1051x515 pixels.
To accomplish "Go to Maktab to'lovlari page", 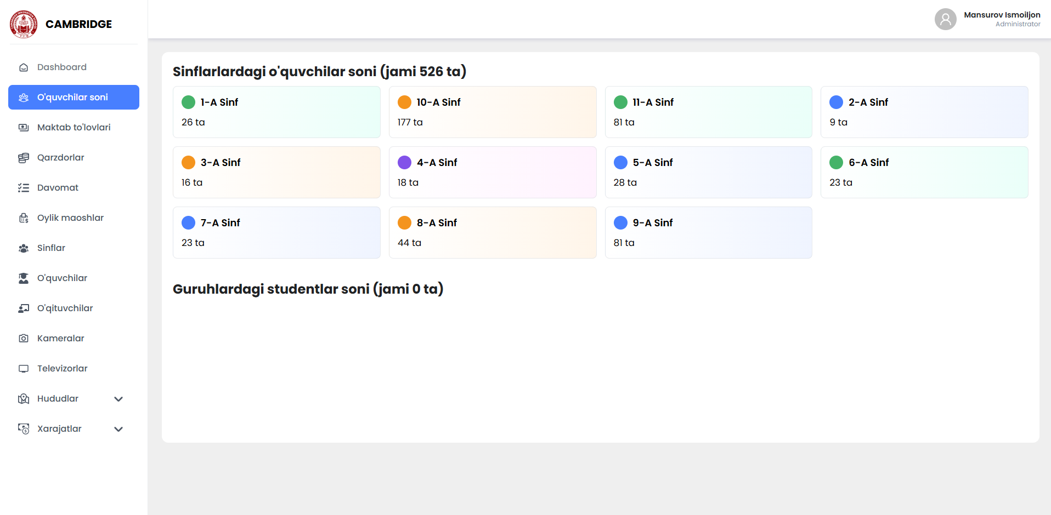I will click(x=74, y=127).
